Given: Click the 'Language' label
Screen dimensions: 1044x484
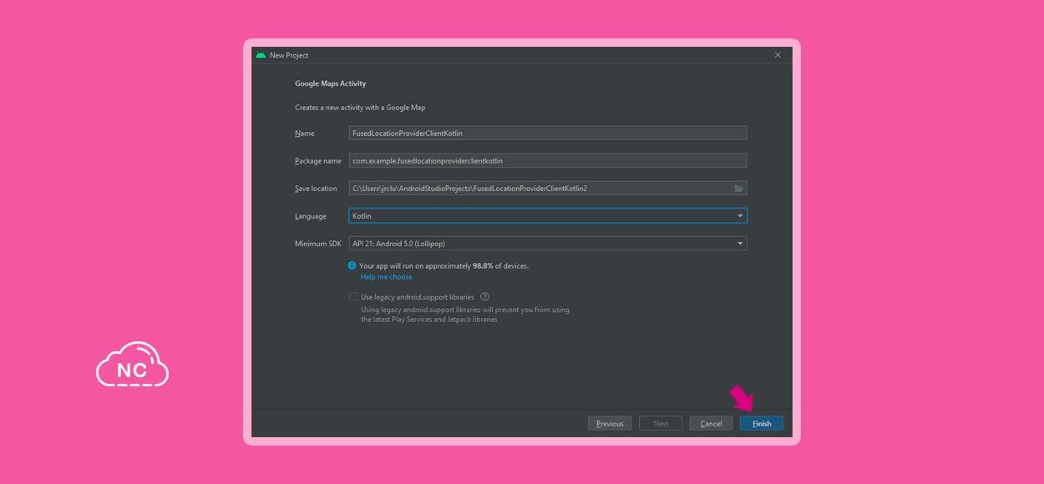Looking at the screenshot, I should point(311,216).
